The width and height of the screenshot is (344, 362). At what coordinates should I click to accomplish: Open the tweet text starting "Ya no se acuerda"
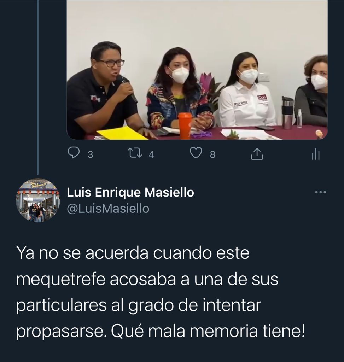point(161,292)
